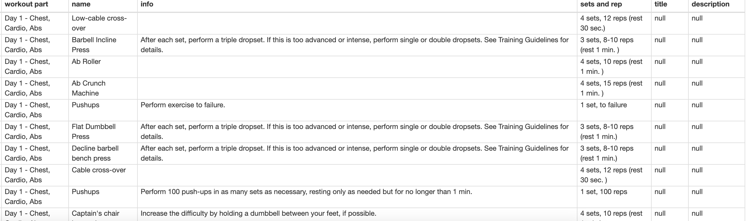Click the 'description' column header
This screenshot has height=221, width=747.
pos(710,4)
